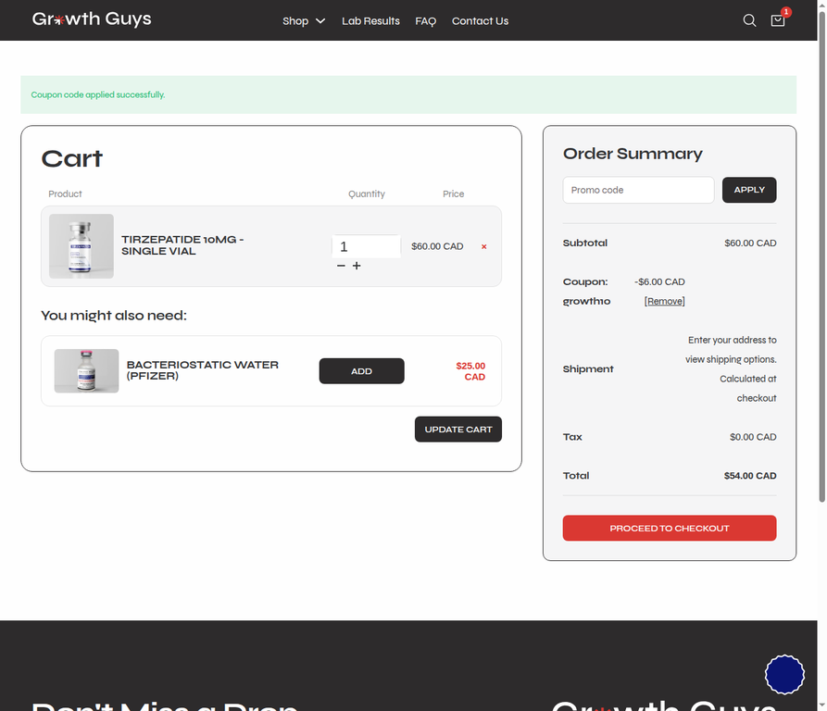This screenshot has height=711, width=827.
Task: Remove the growth10 coupon
Action: [x=664, y=301]
